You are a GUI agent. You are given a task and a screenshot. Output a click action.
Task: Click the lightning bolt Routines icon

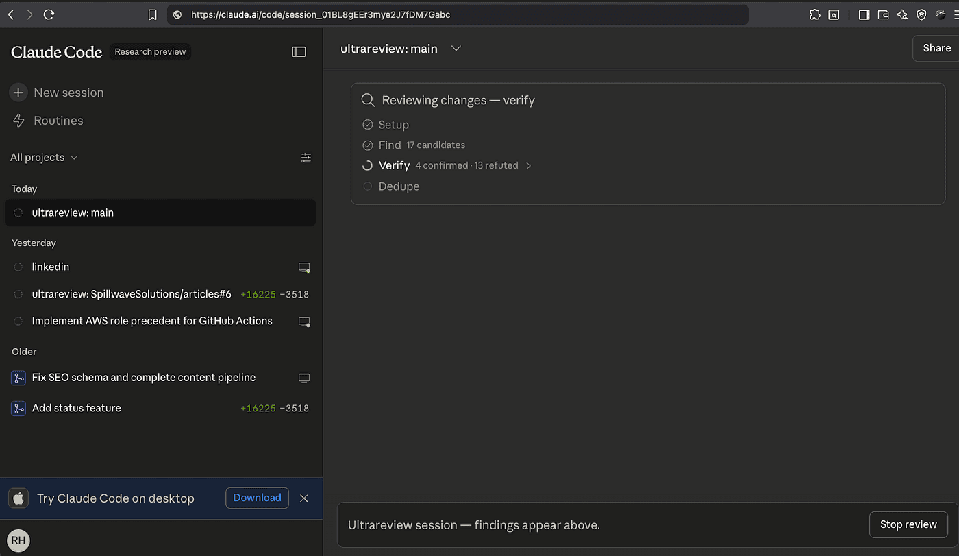(x=18, y=121)
